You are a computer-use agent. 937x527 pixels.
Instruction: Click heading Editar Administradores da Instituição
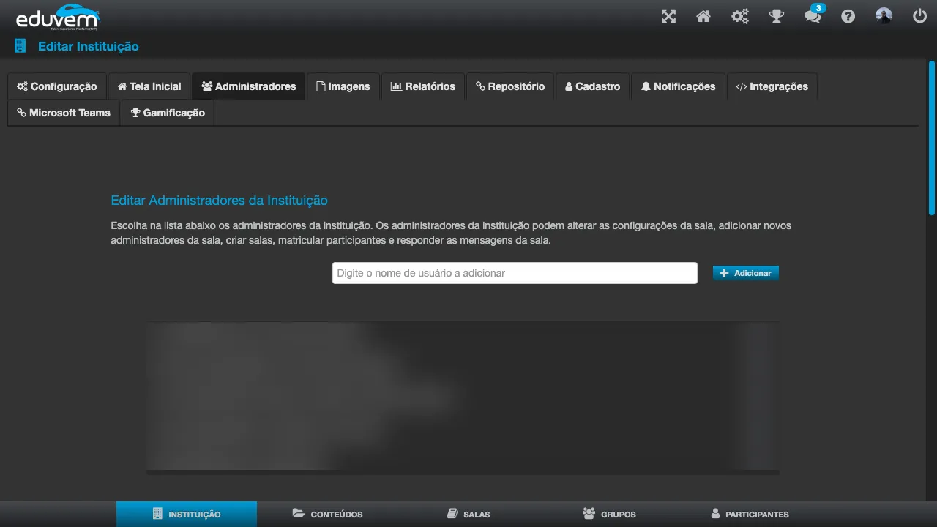tap(219, 201)
